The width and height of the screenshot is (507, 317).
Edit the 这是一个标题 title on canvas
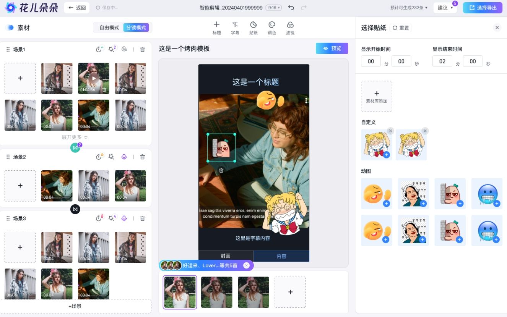click(x=255, y=82)
